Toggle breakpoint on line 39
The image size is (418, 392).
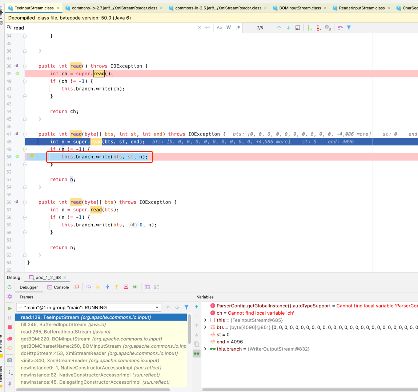pos(17,73)
